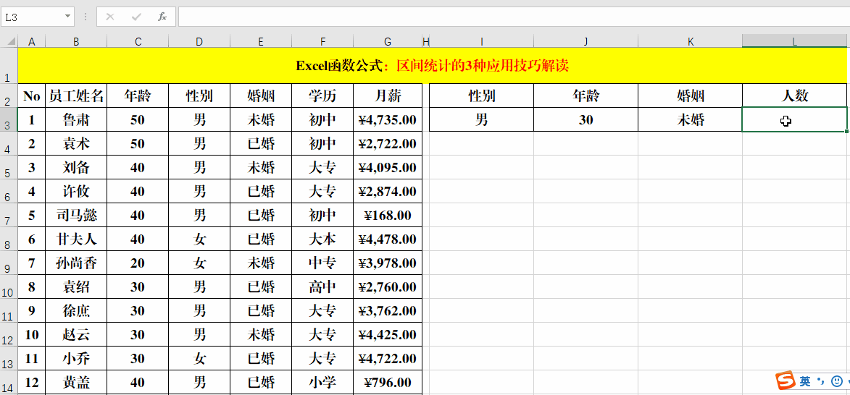Click the 月薪 header cell
Viewport: 850px width, 395px height.
tap(388, 95)
